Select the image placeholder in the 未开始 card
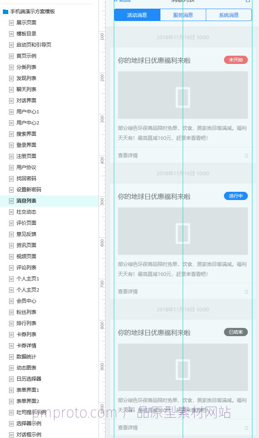This screenshot has height=438, width=259. pyautogui.click(x=183, y=95)
